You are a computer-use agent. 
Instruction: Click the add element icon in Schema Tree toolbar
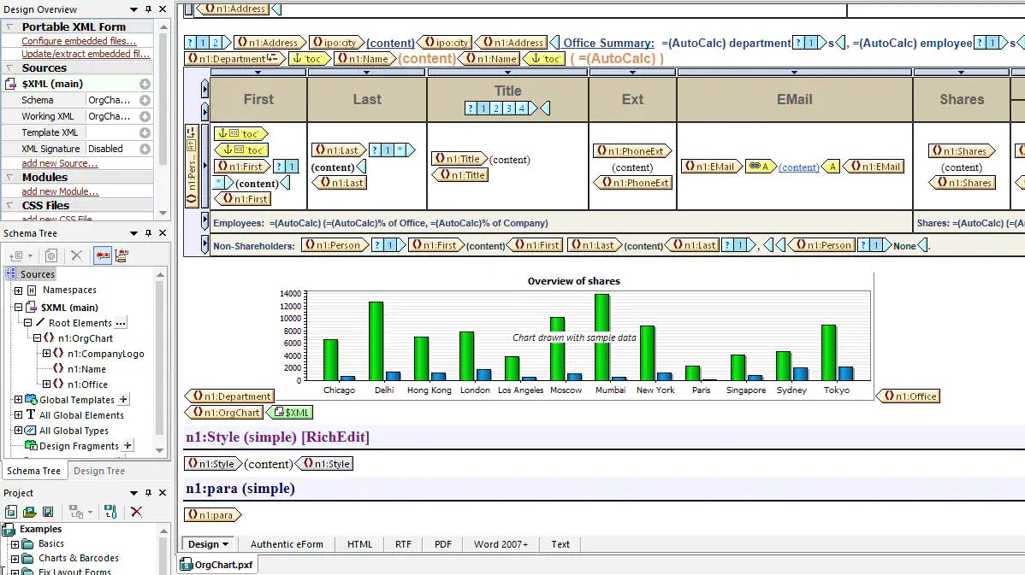tap(19, 255)
